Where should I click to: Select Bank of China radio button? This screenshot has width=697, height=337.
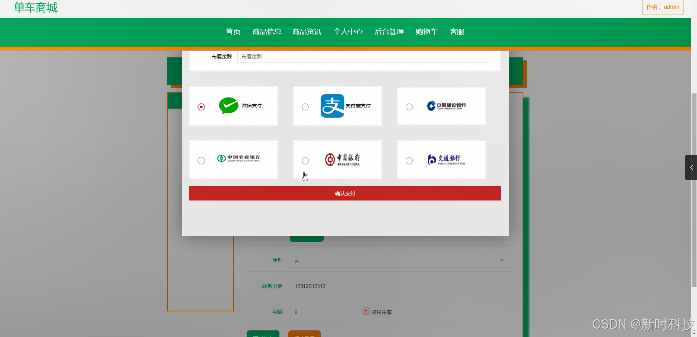tap(305, 160)
